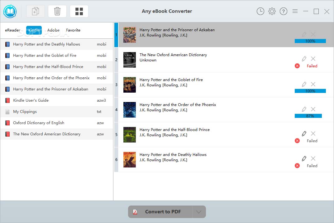This screenshot has height=223, width=334.
Task: Edit metadata for Order of the Phoenix queue item
Action: pyautogui.click(x=304, y=109)
